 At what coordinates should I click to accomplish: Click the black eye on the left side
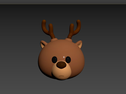click(54, 60)
